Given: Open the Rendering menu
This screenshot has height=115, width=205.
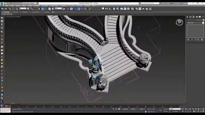Looking at the screenshot, I should tap(64, 6).
